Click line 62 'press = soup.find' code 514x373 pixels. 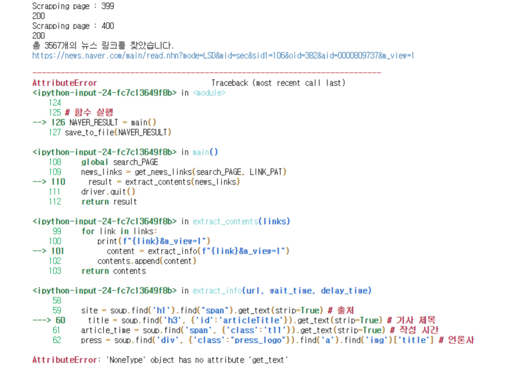point(258,340)
